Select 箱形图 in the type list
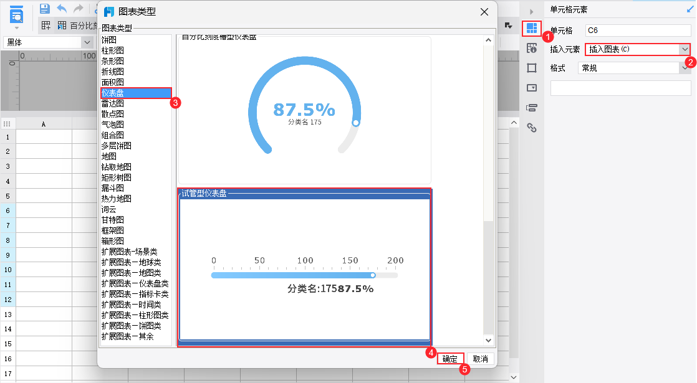 point(112,242)
